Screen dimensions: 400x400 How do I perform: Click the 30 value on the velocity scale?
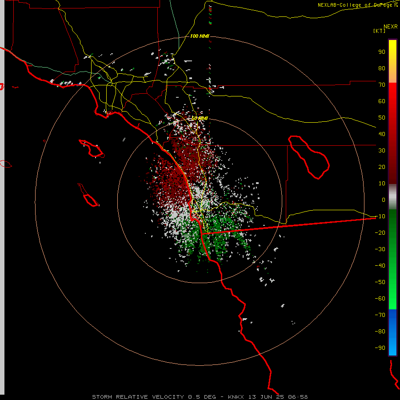tap(382, 151)
